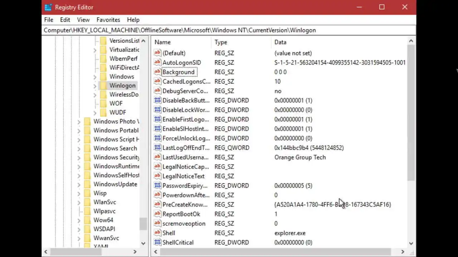Image resolution: width=458 pixels, height=257 pixels.
Task: Expand the WwanSvc key
Action: 79,238
